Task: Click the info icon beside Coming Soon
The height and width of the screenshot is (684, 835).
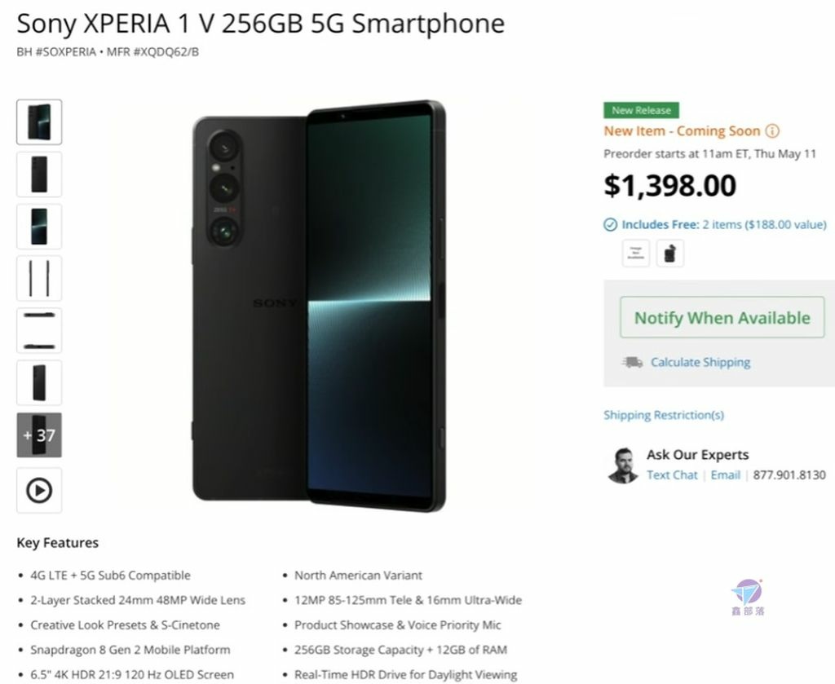Action: (x=772, y=131)
